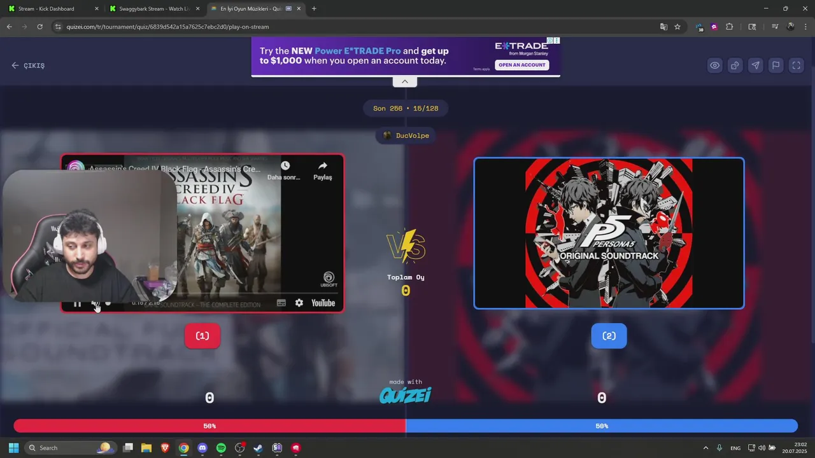This screenshot has width=815, height=458.
Task: Open Task View on taskbar
Action: [x=128, y=448]
